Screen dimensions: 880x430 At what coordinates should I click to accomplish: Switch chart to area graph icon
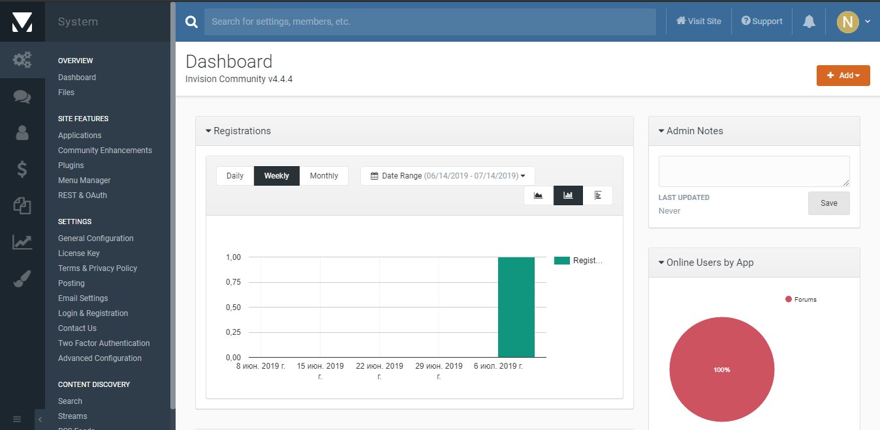(539, 195)
